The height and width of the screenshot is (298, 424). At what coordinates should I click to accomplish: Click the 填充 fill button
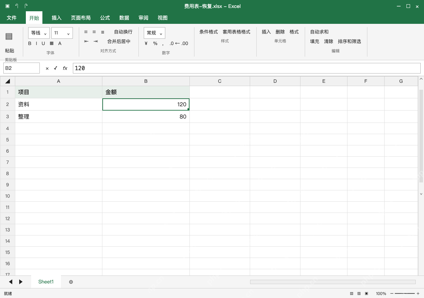(315, 41)
